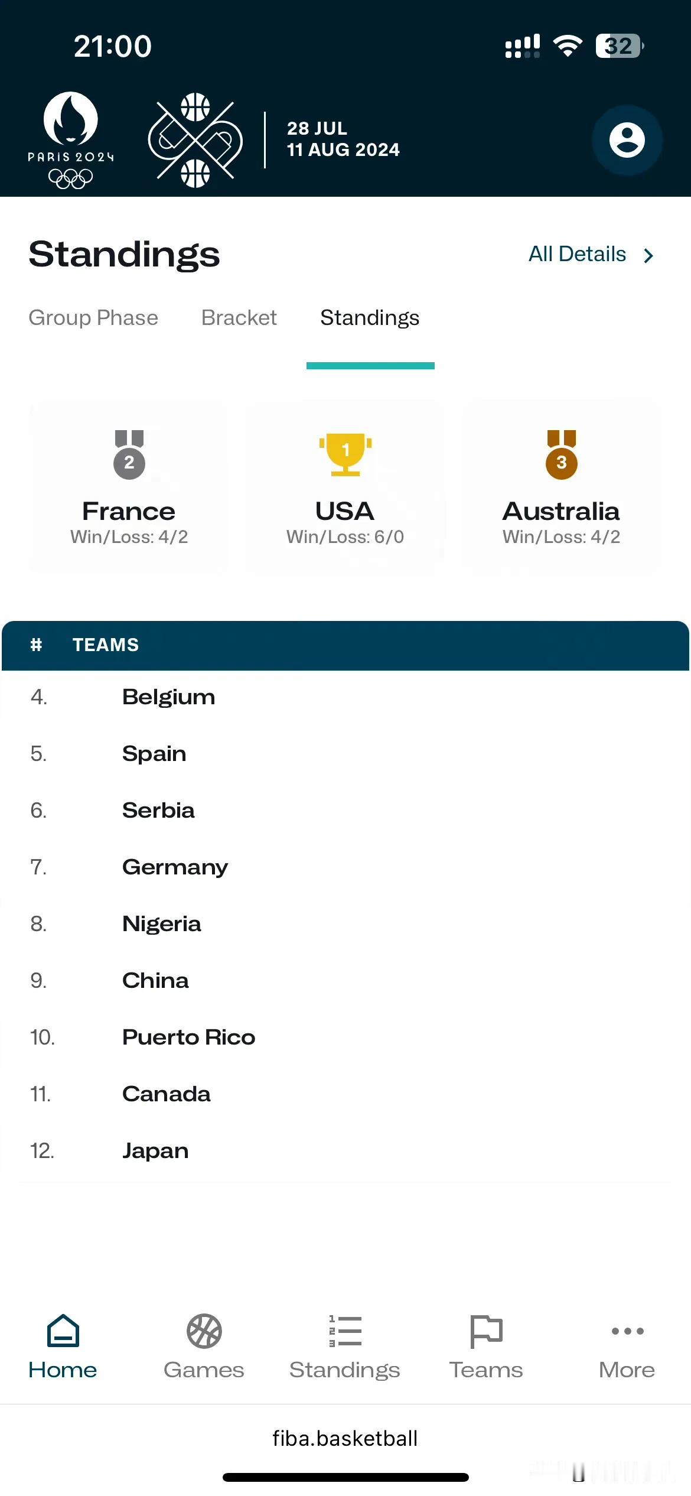Image resolution: width=691 pixels, height=1496 pixels.
Task: Switch to the Bracket tab
Action: pos(239,318)
